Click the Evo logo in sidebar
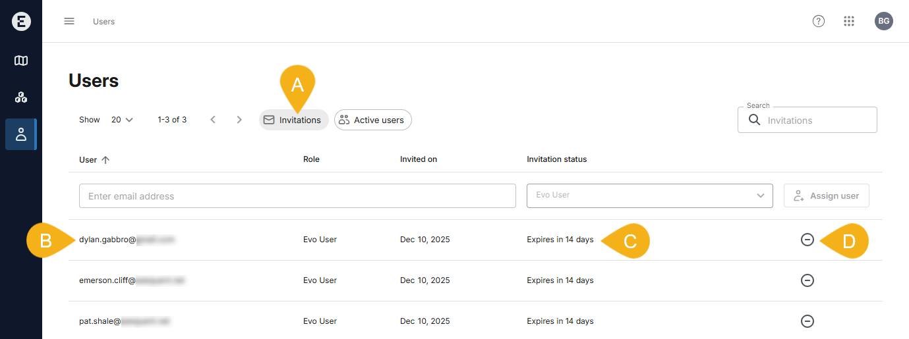 pyautogui.click(x=21, y=21)
